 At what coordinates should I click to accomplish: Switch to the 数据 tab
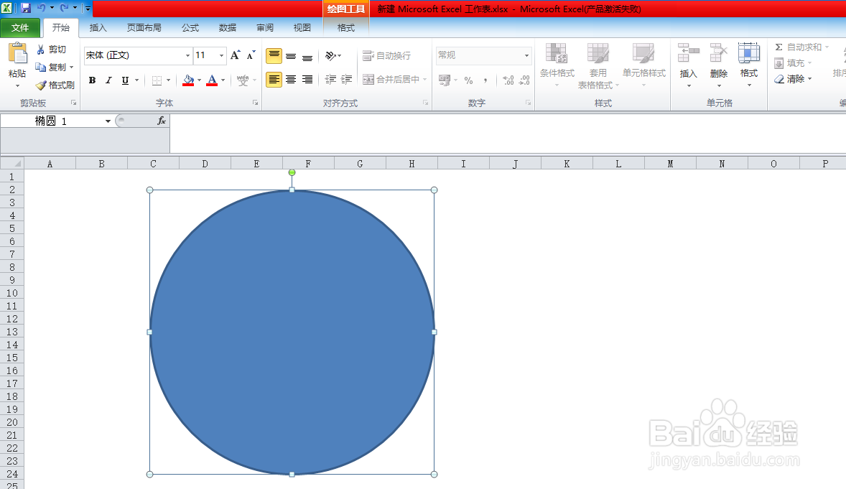[x=227, y=27]
